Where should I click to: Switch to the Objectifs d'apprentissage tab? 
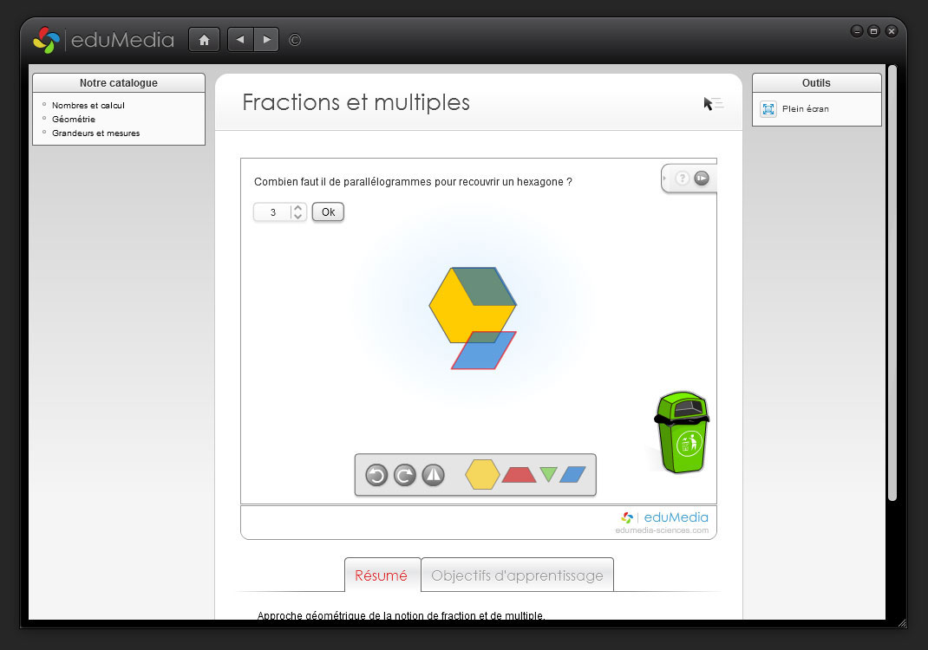[x=517, y=575]
